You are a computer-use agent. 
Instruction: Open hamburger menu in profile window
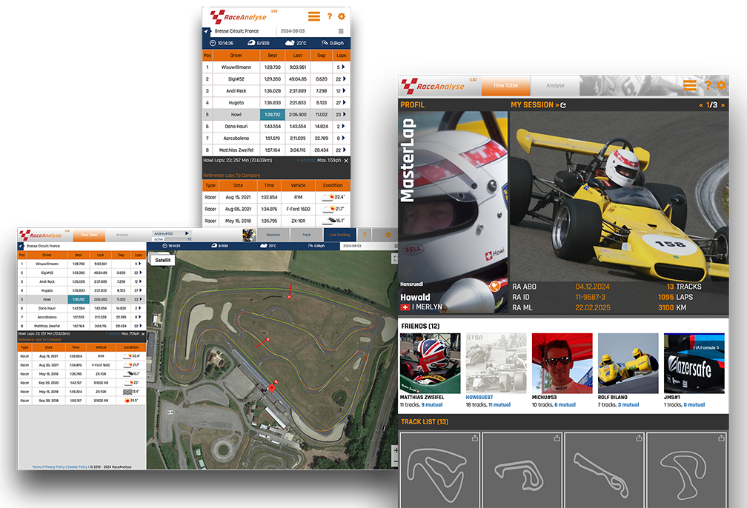pyautogui.click(x=690, y=86)
